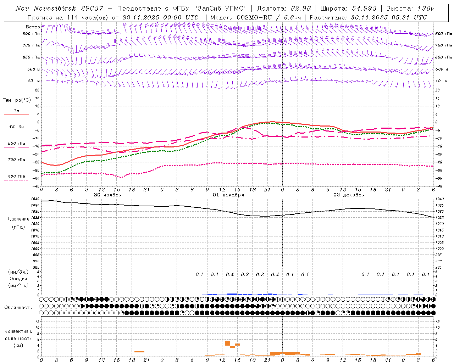Click the 0.3 precipitation amount value
This screenshot has width=454, height=363.
245,274
